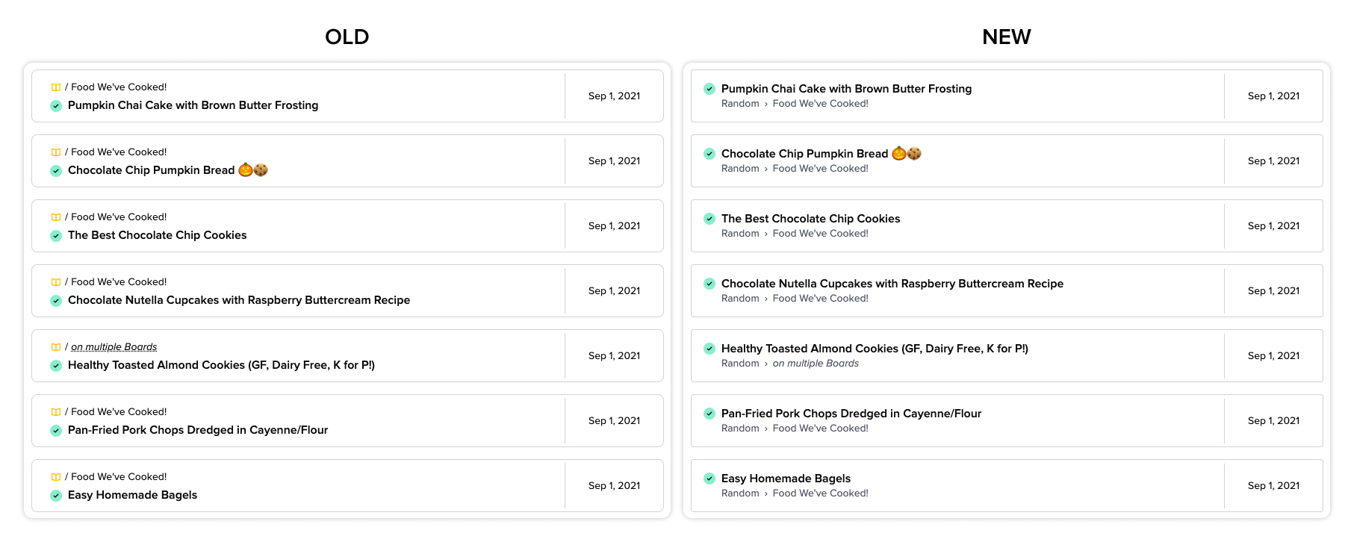Click 'Food We've Cooked!' above Pumpkin Chai Cake in OLD
This screenshot has width=1354, height=542.
coord(119,87)
